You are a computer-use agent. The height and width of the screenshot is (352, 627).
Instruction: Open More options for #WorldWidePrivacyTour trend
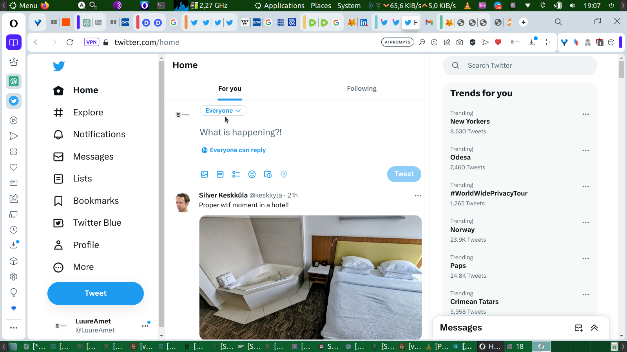pos(585,186)
